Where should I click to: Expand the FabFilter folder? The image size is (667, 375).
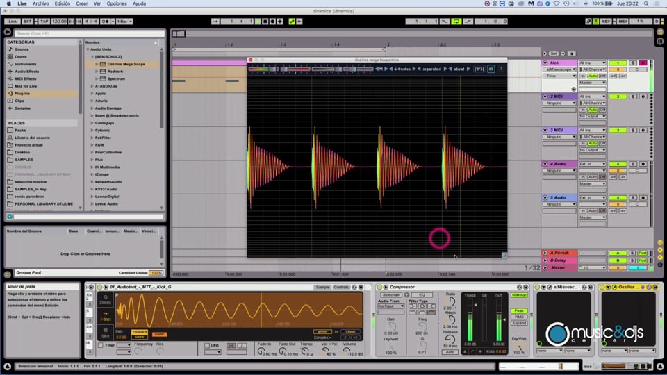click(92, 137)
